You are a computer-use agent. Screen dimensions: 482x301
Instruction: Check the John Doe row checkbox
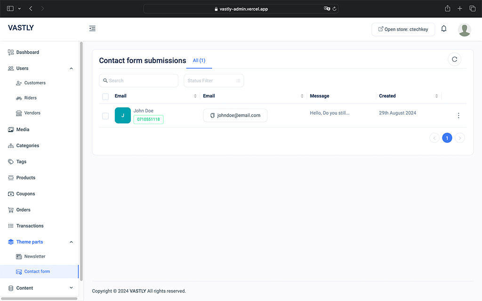[x=105, y=116]
